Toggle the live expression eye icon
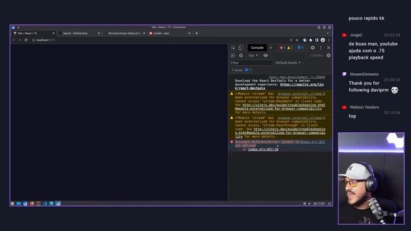411x231 pixels. click(265, 55)
